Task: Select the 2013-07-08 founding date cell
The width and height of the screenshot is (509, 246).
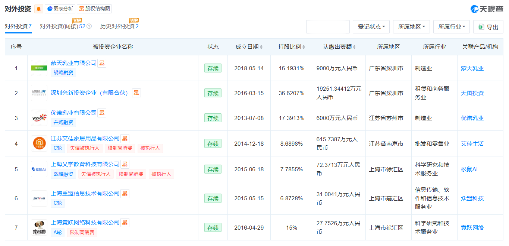Action: (x=249, y=118)
